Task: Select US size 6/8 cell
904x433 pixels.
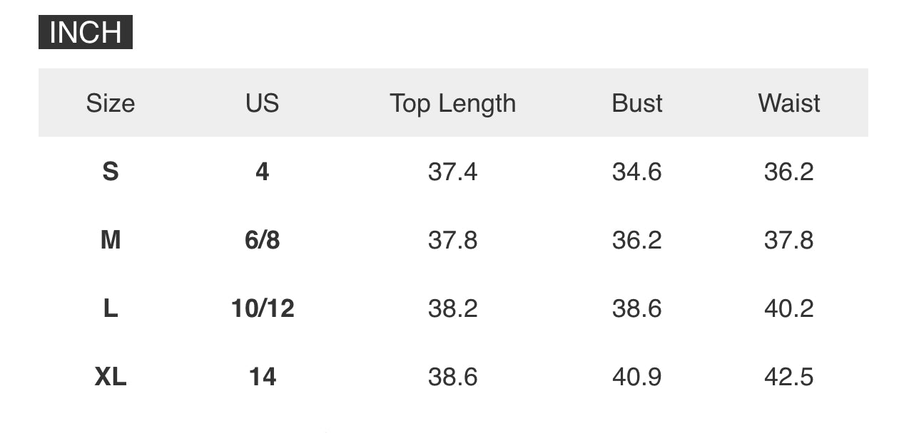Action: click(x=262, y=240)
